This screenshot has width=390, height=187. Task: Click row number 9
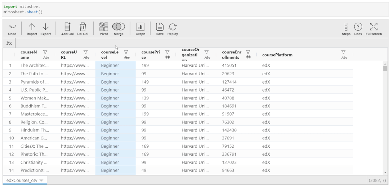tap(10, 130)
